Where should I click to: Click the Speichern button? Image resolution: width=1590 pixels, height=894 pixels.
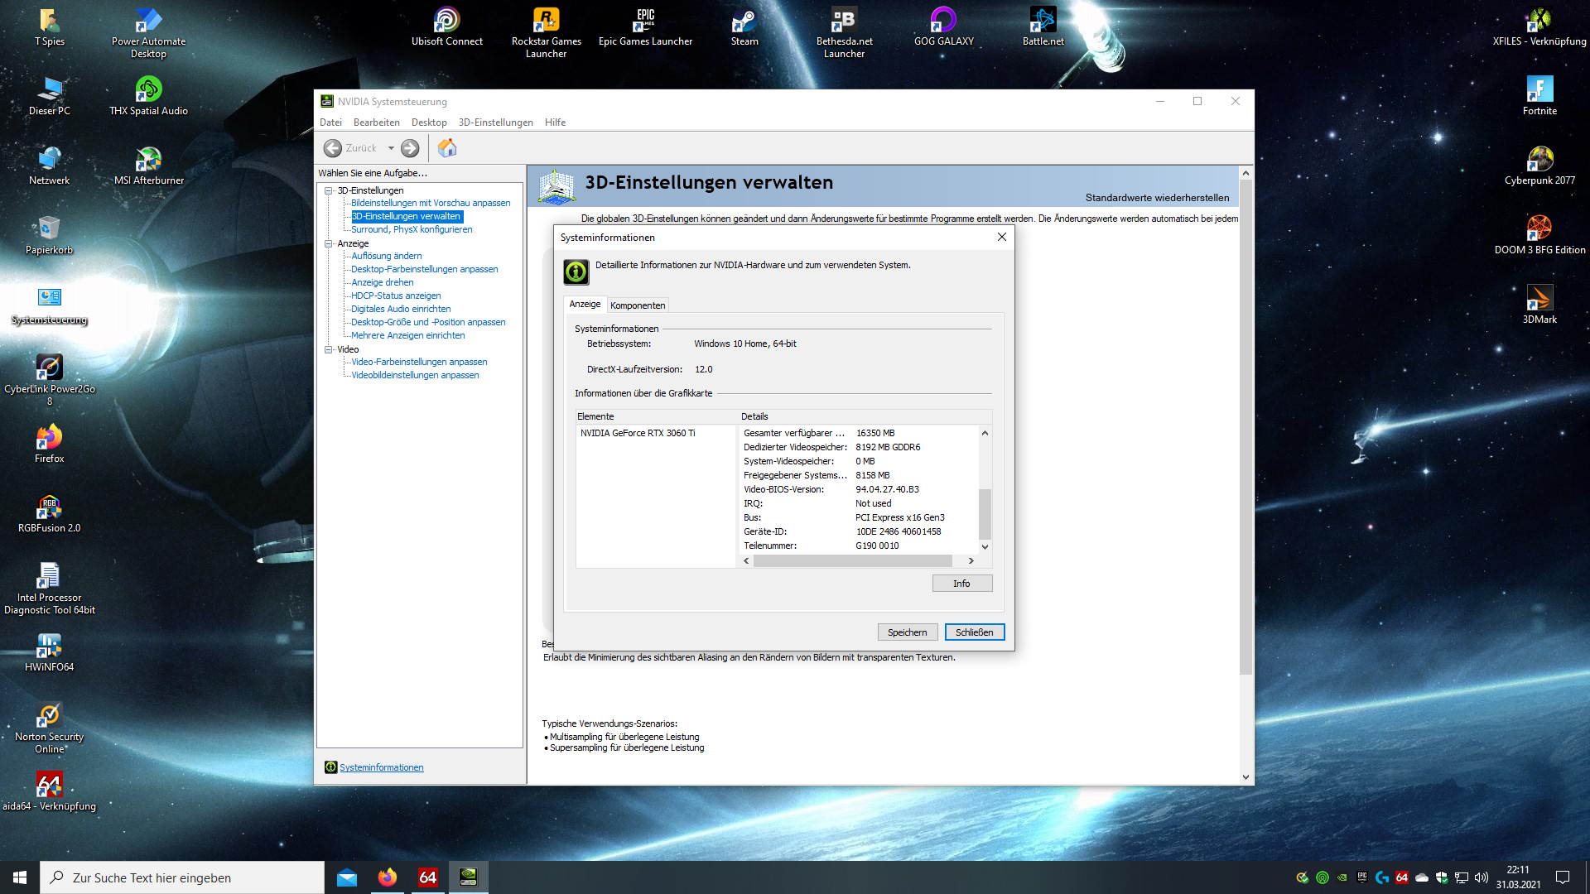[907, 632]
